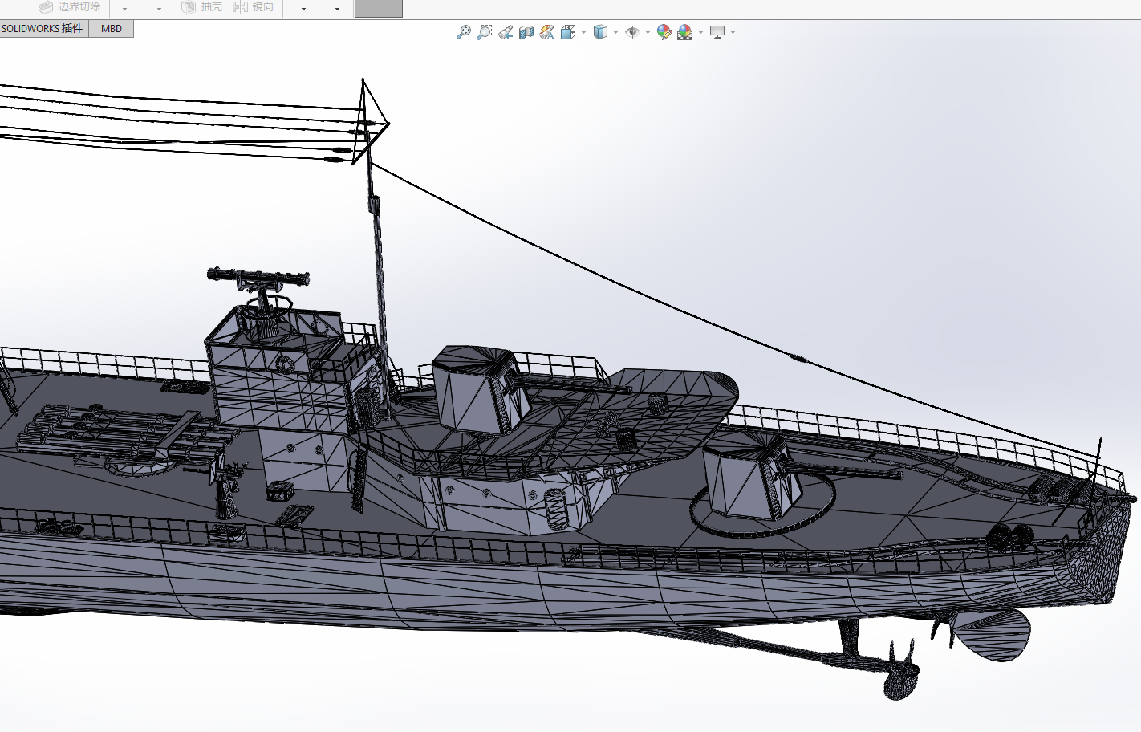
Task: Select the Zoom to Area tool
Action: (x=484, y=32)
